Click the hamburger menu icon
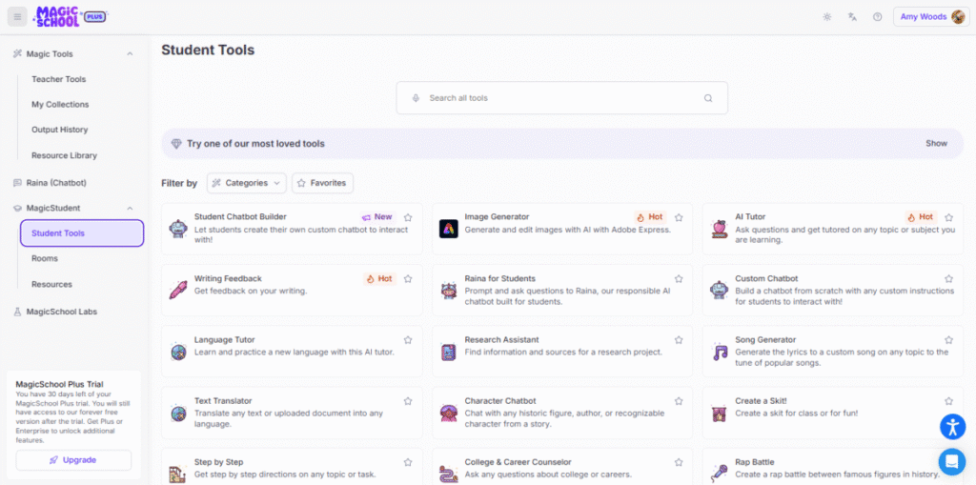The image size is (976, 485). tap(17, 17)
